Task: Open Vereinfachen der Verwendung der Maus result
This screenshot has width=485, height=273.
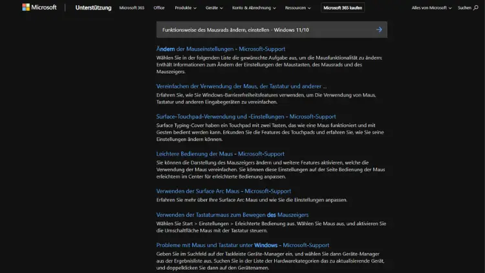Action: 241,86
